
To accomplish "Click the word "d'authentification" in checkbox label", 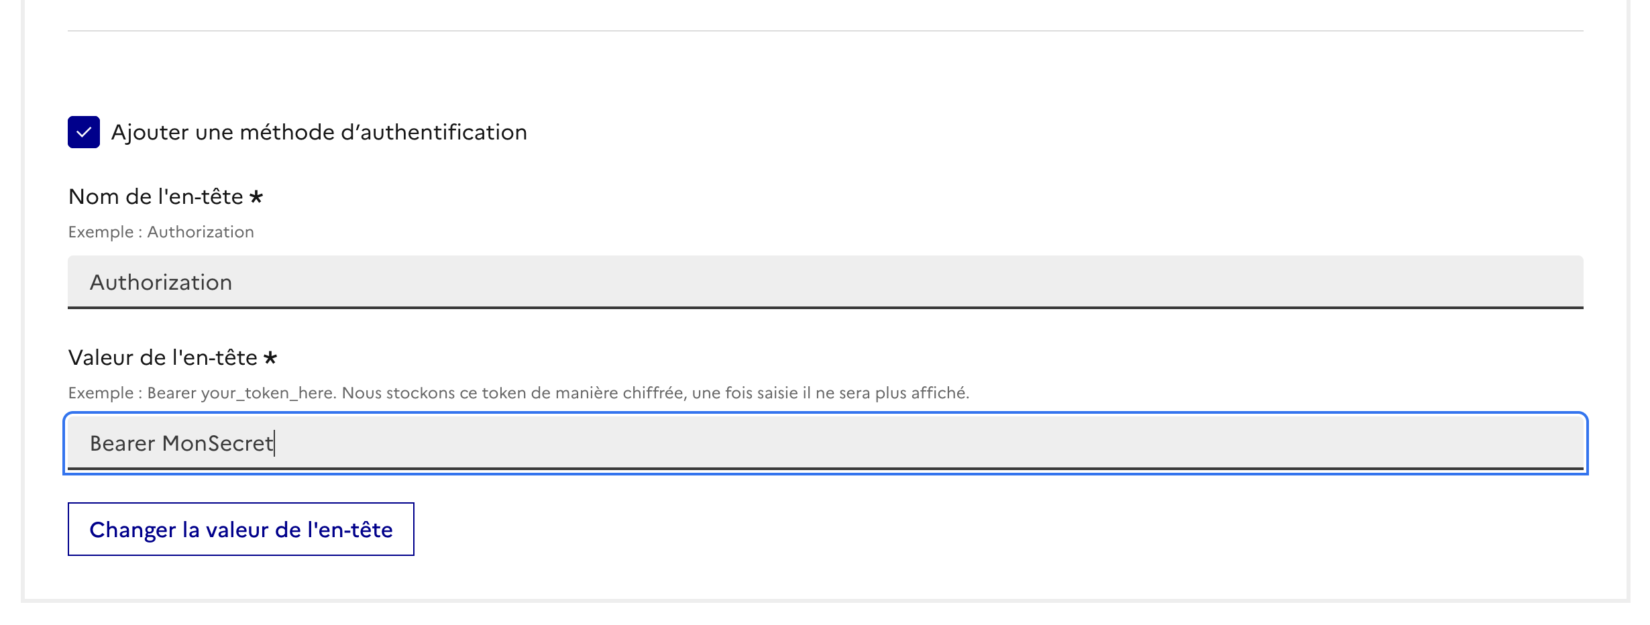I will tap(433, 132).
